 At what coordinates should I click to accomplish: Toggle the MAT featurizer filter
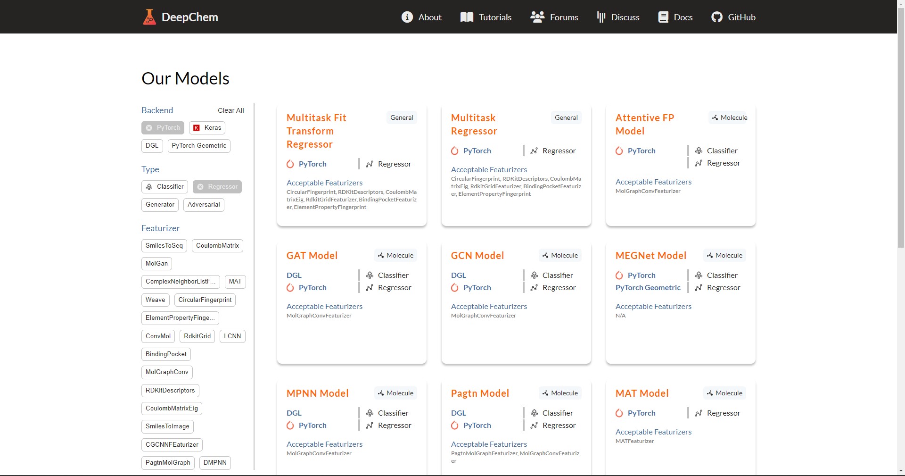click(x=235, y=282)
